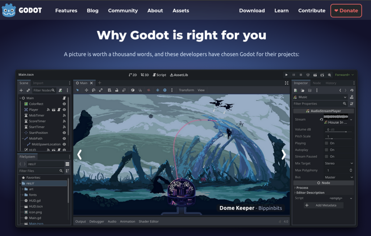Toggle visibility eye of Player node

click(64, 110)
